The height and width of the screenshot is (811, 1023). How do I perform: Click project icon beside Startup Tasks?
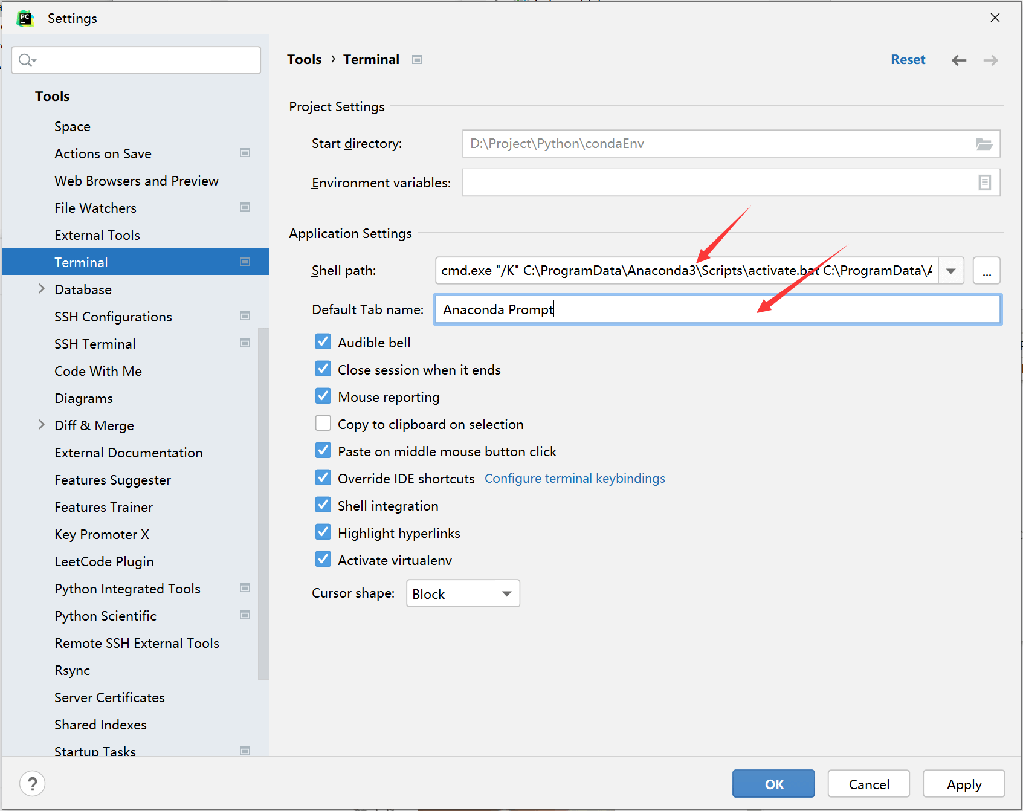pyautogui.click(x=245, y=751)
